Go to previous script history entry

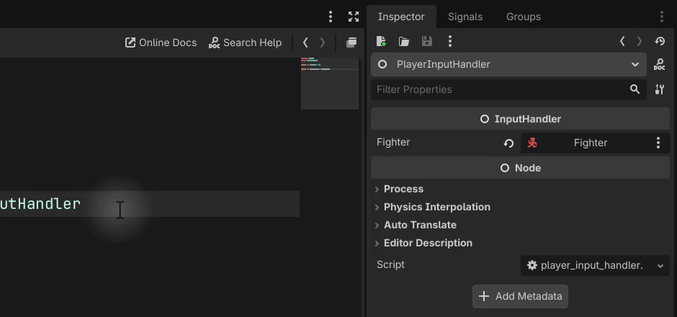point(305,43)
